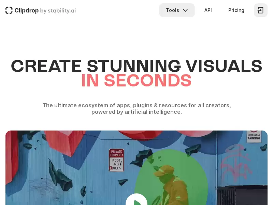The height and width of the screenshot is (205, 273).
Task: Click the pink "IN SECONDS" heading
Action: (x=136, y=81)
